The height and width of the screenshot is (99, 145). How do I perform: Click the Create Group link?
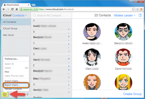pyautogui.click(x=132, y=94)
